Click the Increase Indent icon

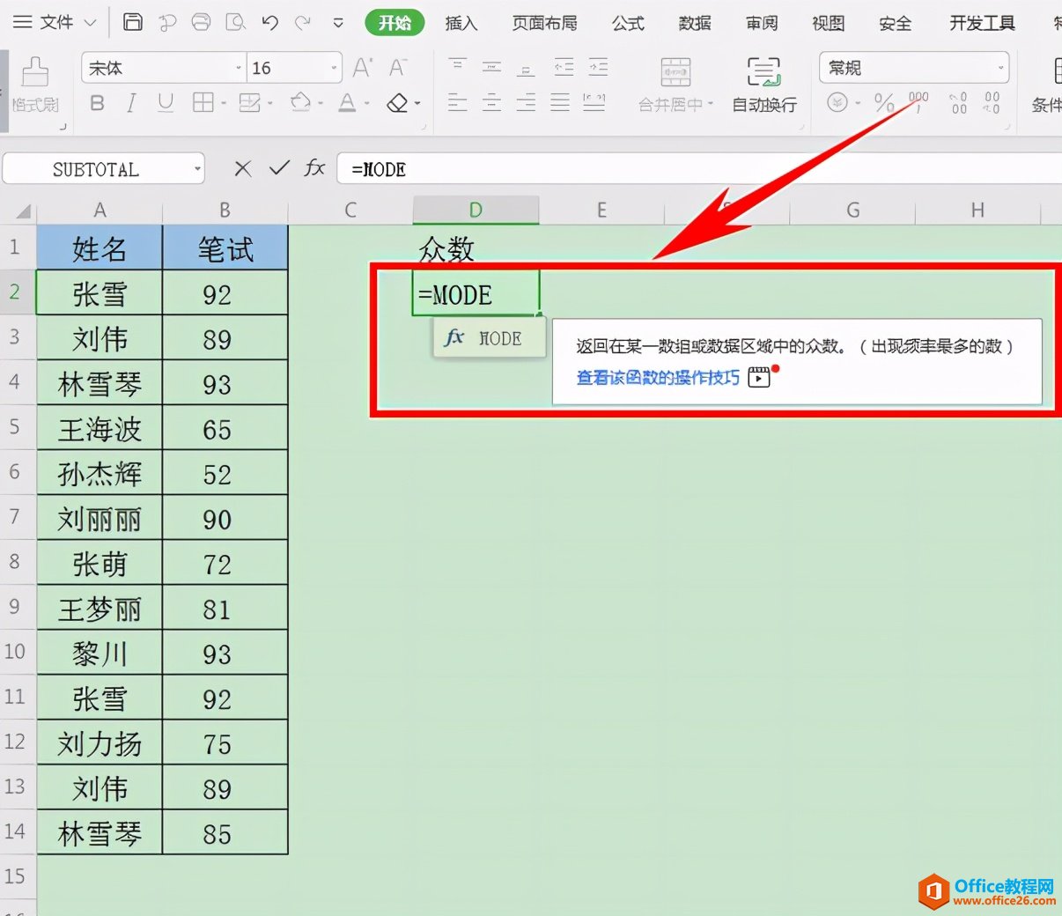(x=598, y=68)
